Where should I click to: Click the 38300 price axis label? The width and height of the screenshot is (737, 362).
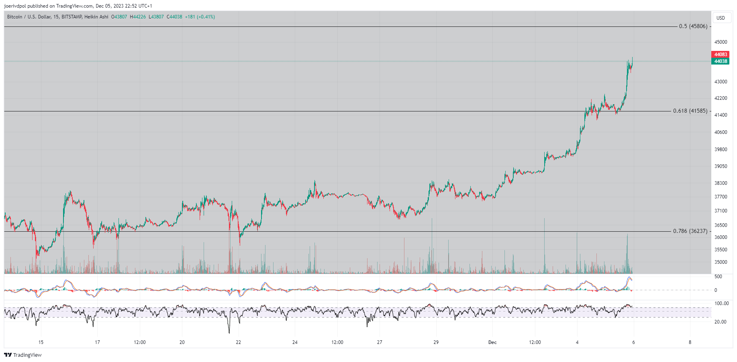tap(721, 183)
